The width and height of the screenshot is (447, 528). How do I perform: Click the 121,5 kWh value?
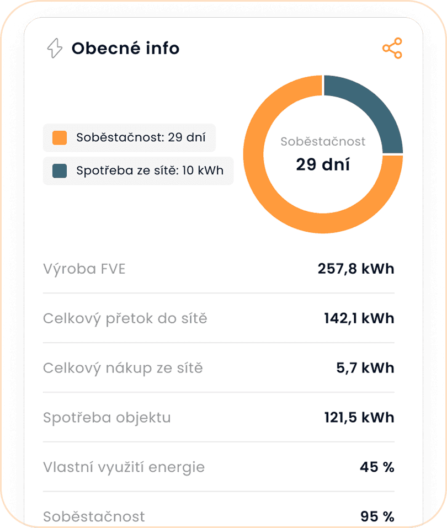tap(359, 418)
